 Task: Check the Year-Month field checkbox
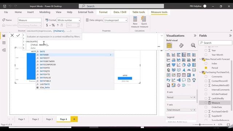point(206,55)
